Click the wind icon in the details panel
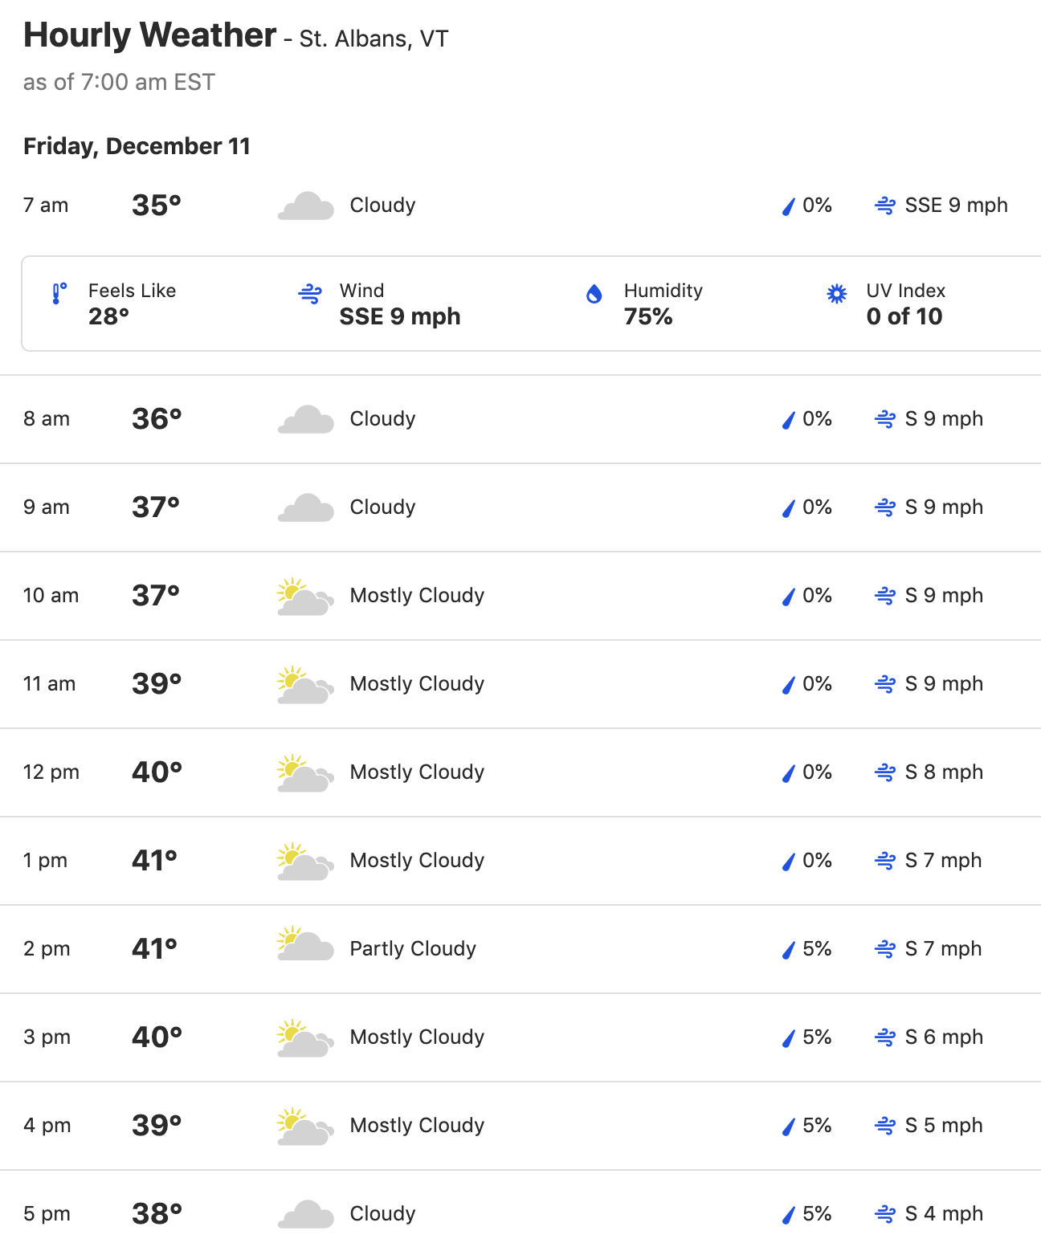 tap(310, 294)
